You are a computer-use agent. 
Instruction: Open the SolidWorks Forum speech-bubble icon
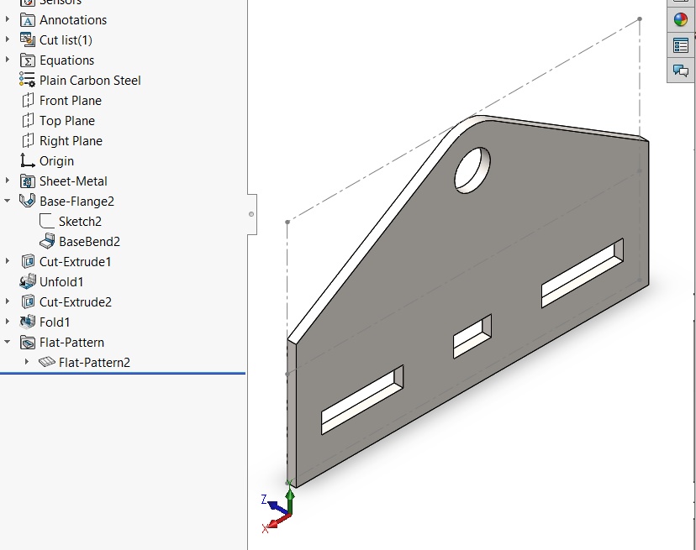(681, 71)
